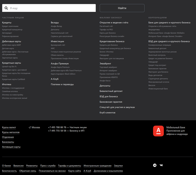This screenshot has width=196, height=175.
Task: Open Кредитование бизнеса heading
Action: (x=112, y=42)
